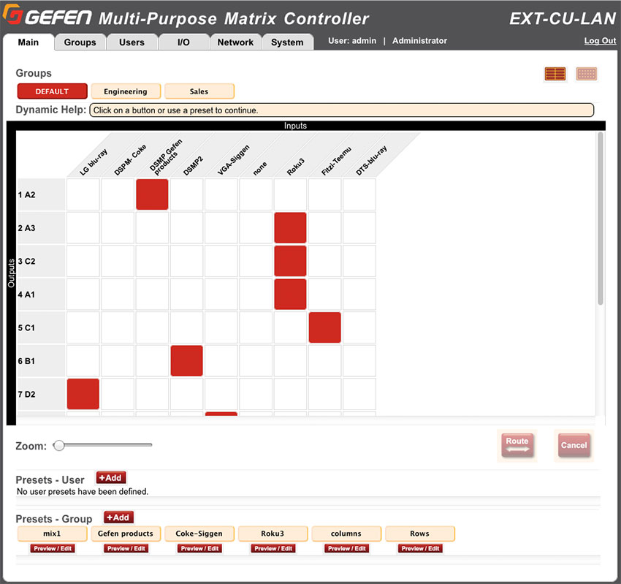
Task: Open the System tab
Action: pos(287,42)
